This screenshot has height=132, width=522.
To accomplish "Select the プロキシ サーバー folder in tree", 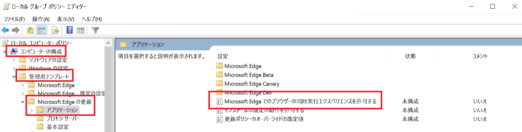I will point(63,118).
